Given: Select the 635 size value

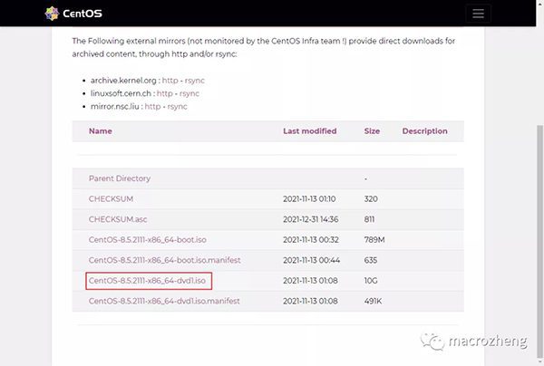Looking at the screenshot, I should pos(371,260).
